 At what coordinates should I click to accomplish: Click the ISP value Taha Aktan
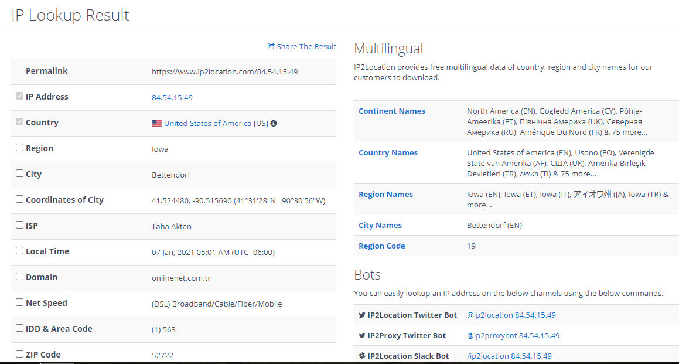tap(172, 226)
